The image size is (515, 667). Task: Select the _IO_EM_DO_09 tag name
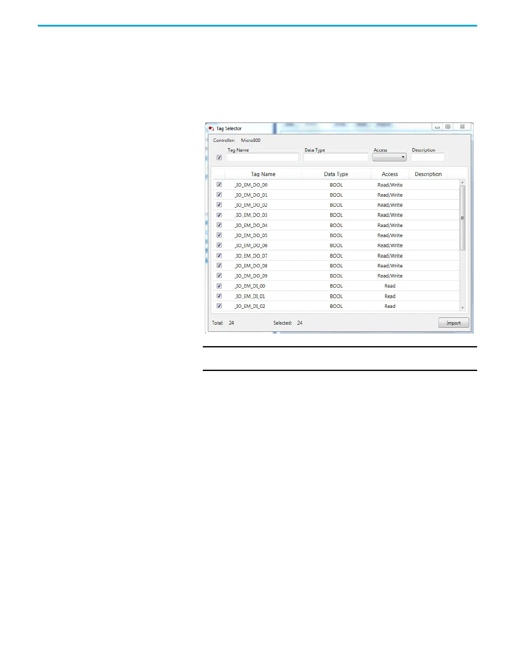(x=251, y=276)
